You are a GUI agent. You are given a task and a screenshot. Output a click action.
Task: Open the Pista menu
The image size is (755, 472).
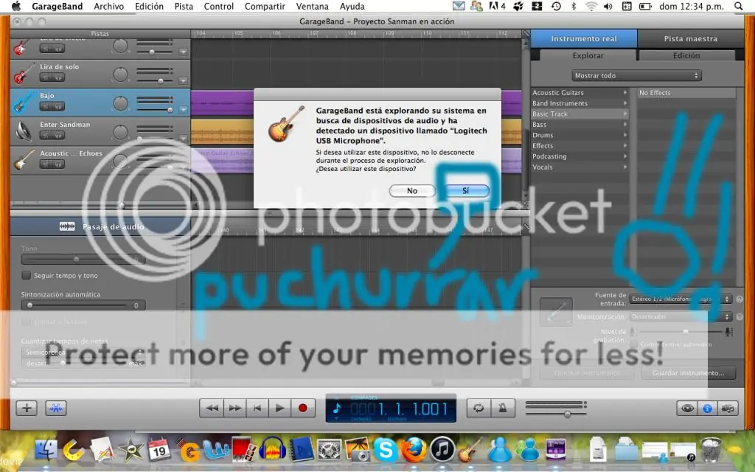(184, 6)
